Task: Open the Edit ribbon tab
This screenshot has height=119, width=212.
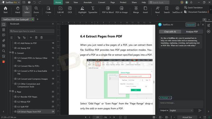Action: 67,2
